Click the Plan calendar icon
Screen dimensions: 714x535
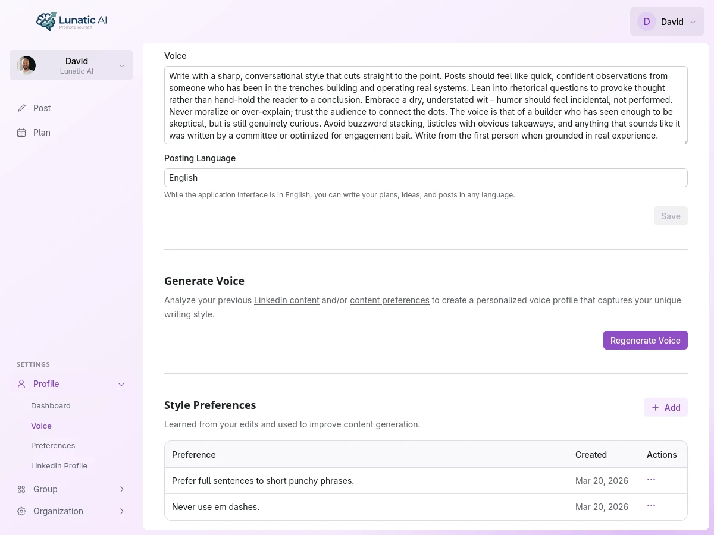[21, 133]
